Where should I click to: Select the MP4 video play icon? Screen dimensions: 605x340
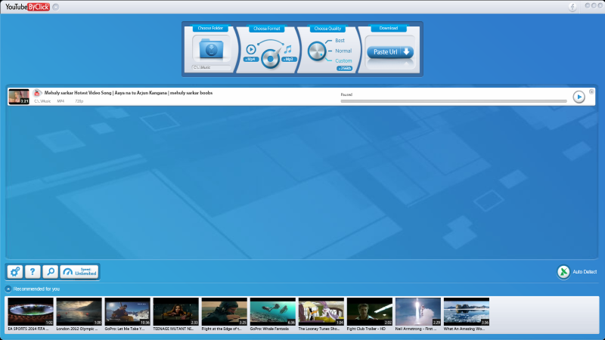point(251,49)
